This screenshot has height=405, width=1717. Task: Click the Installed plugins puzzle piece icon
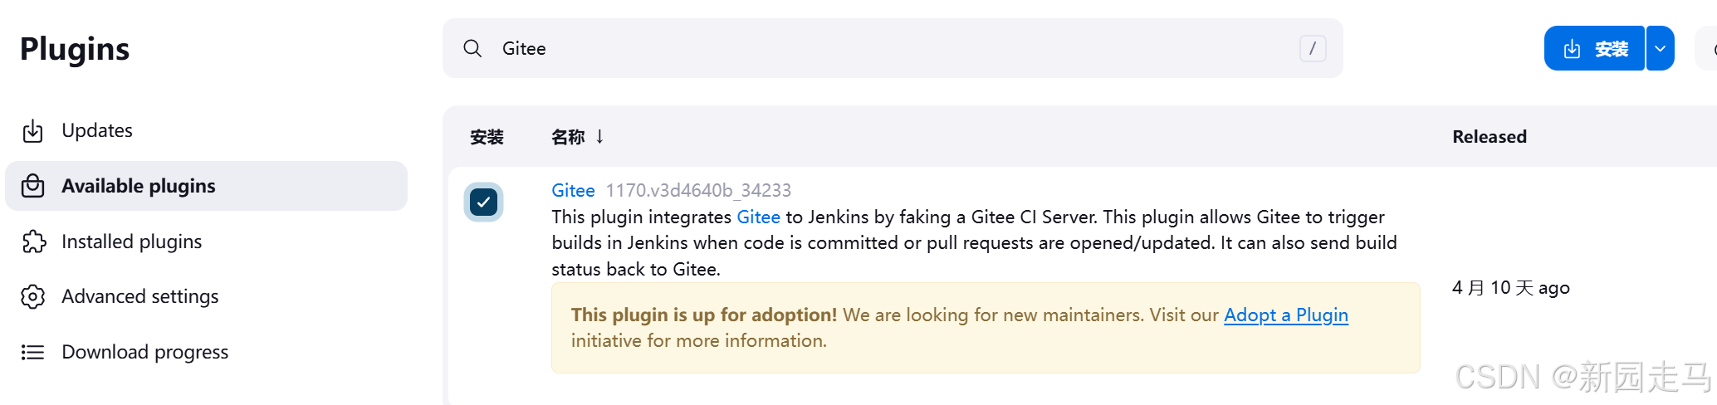33,242
